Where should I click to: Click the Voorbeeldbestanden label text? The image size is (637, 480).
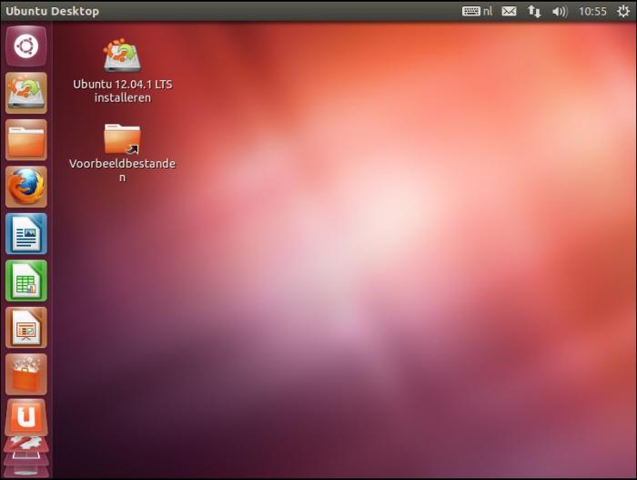click(x=122, y=170)
